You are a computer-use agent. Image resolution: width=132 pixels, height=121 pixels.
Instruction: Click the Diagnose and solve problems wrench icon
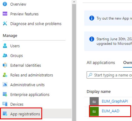pyautogui.click(x=5, y=23)
